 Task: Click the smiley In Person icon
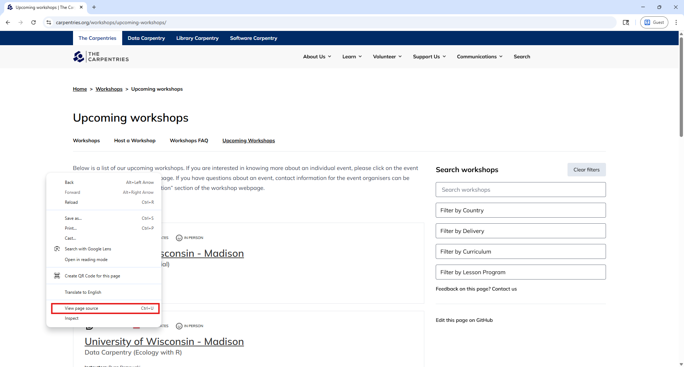tap(179, 238)
